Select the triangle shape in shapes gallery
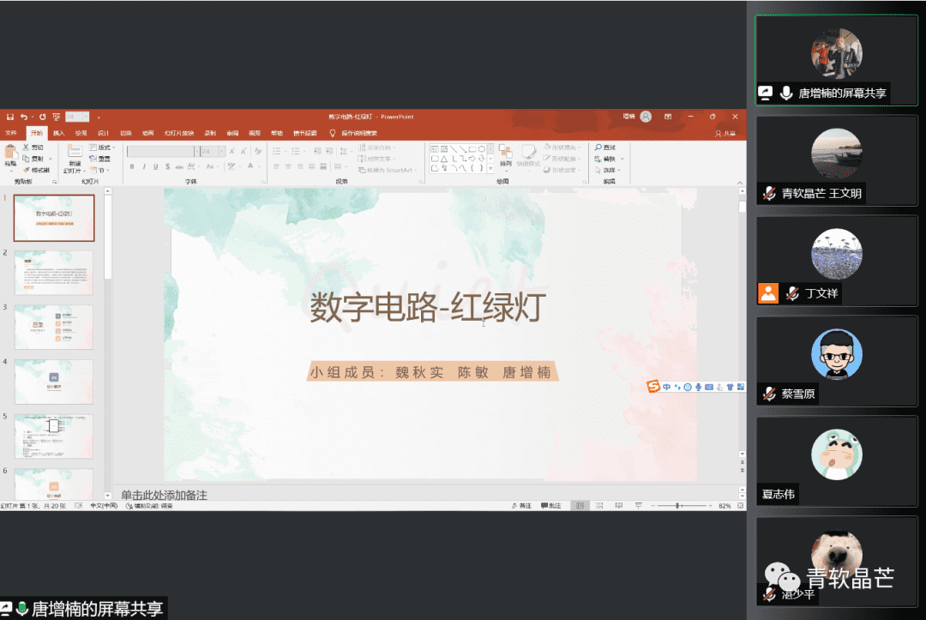The image size is (926, 620). [x=443, y=159]
